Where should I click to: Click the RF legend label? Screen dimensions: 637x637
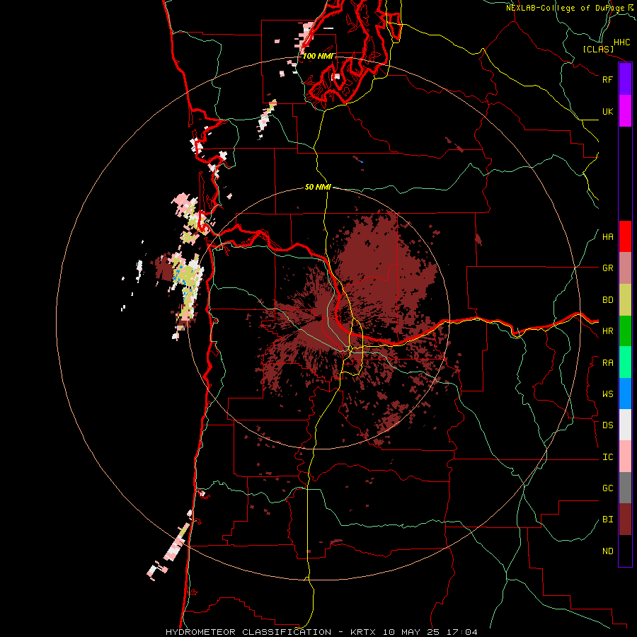(607, 79)
